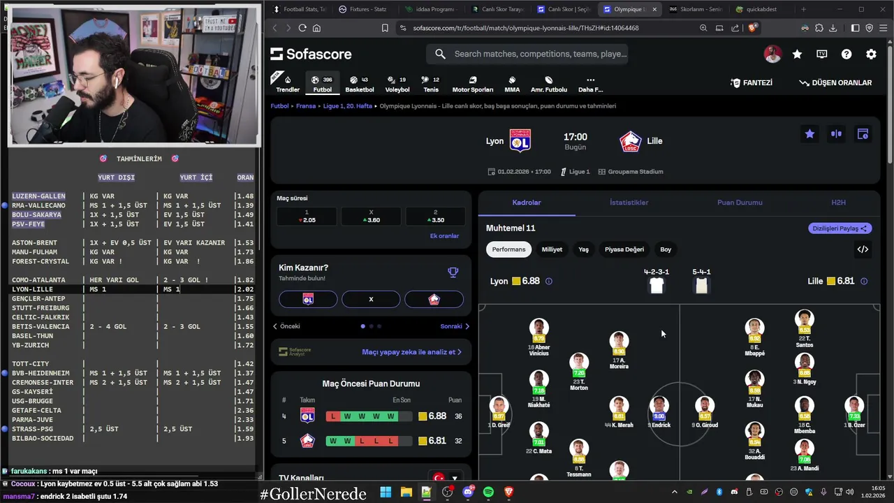894x503 pixels.
Task: Open File Explorer from taskbar
Action: (406, 492)
